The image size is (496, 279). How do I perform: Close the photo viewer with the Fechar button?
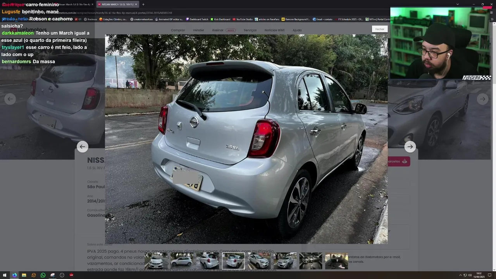pyautogui.click(x=380, y=29)
